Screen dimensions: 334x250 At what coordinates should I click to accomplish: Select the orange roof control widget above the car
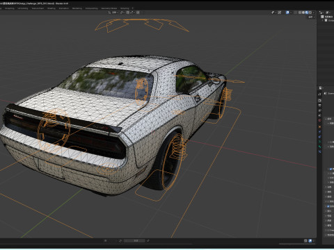coord(142,25)
